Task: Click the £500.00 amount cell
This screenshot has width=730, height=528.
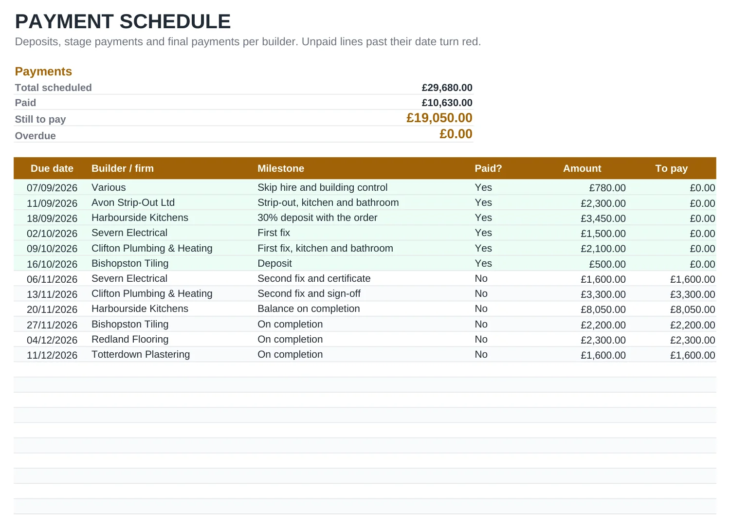Action: pyautogui.click(x=607, y=264)
